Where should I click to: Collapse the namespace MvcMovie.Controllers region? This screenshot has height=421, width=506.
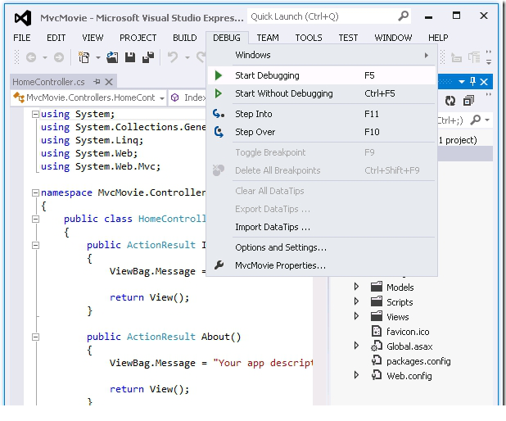(x=35, y=193)
